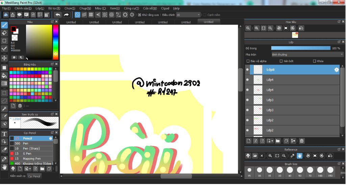The height and width of the screenshot is (185, 346).
Task: Open reference image with folder icon
Action: click(x=255, y=156)
